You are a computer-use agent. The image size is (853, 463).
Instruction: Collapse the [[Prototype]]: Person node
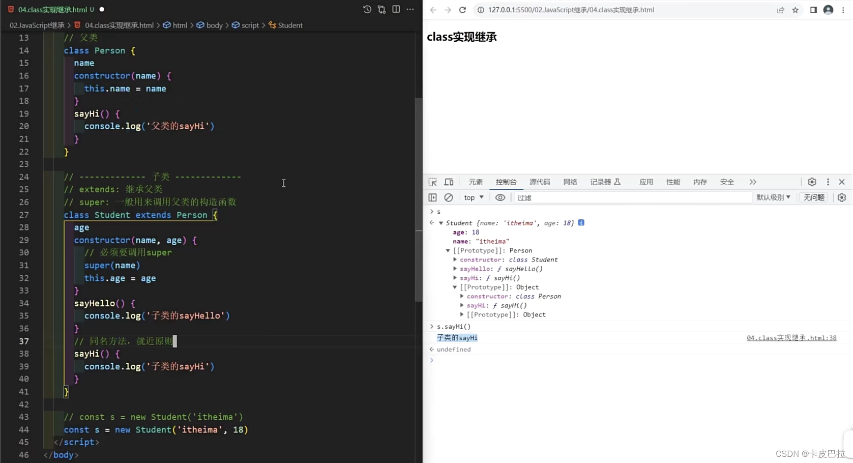[448, 250]
